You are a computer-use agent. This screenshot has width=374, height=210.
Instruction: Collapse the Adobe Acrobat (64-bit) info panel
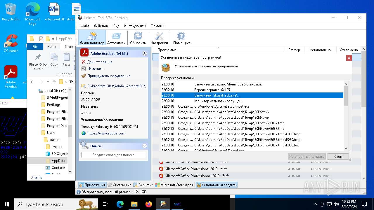pyautogui.click(x=144, y=54)
